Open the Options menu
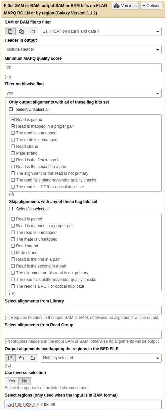The image size is (167, 410). point(151,6)
